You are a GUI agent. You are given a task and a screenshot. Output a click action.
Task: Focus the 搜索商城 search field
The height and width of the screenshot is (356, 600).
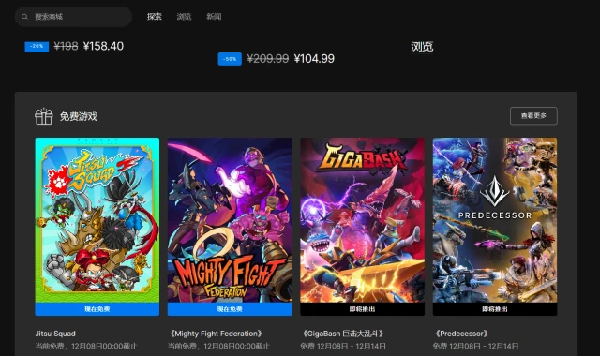73,17
